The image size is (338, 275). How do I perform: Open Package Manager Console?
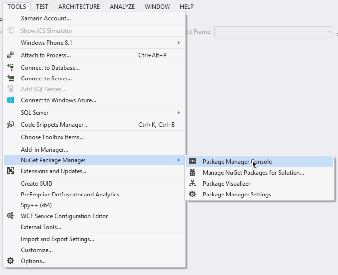pos(259,161)
